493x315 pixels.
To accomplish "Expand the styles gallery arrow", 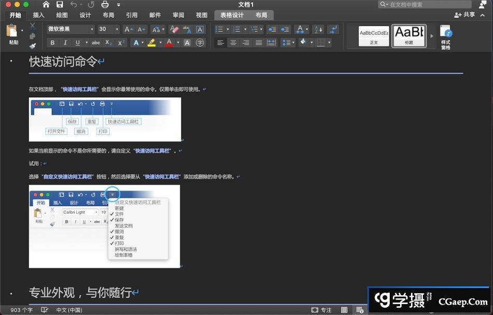I will click(432, 36).
